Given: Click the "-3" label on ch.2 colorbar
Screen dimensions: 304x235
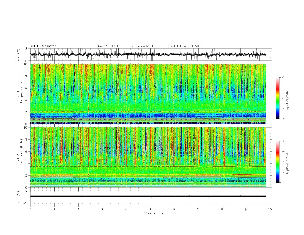Looking at the screenshot, I should [x=283, y=141].
